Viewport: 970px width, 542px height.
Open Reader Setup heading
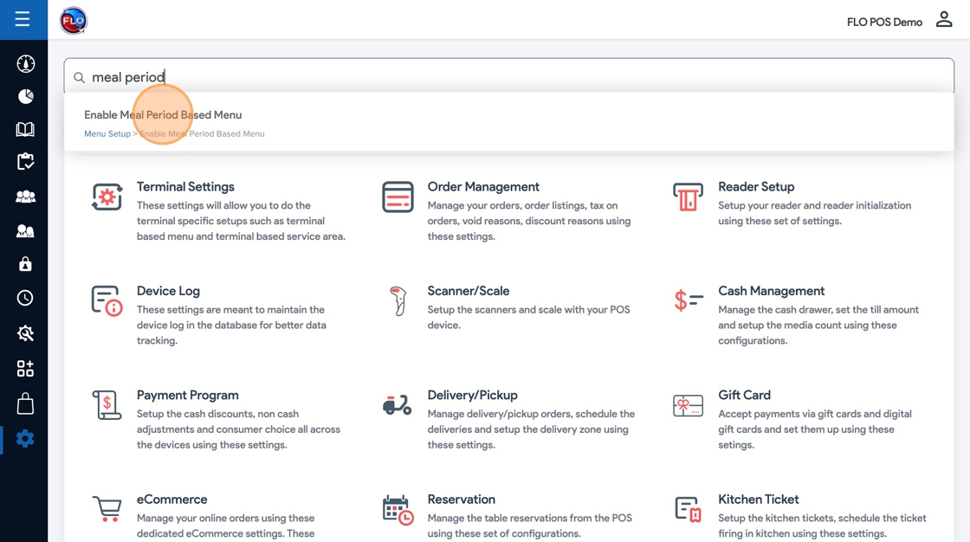[756, 187]
